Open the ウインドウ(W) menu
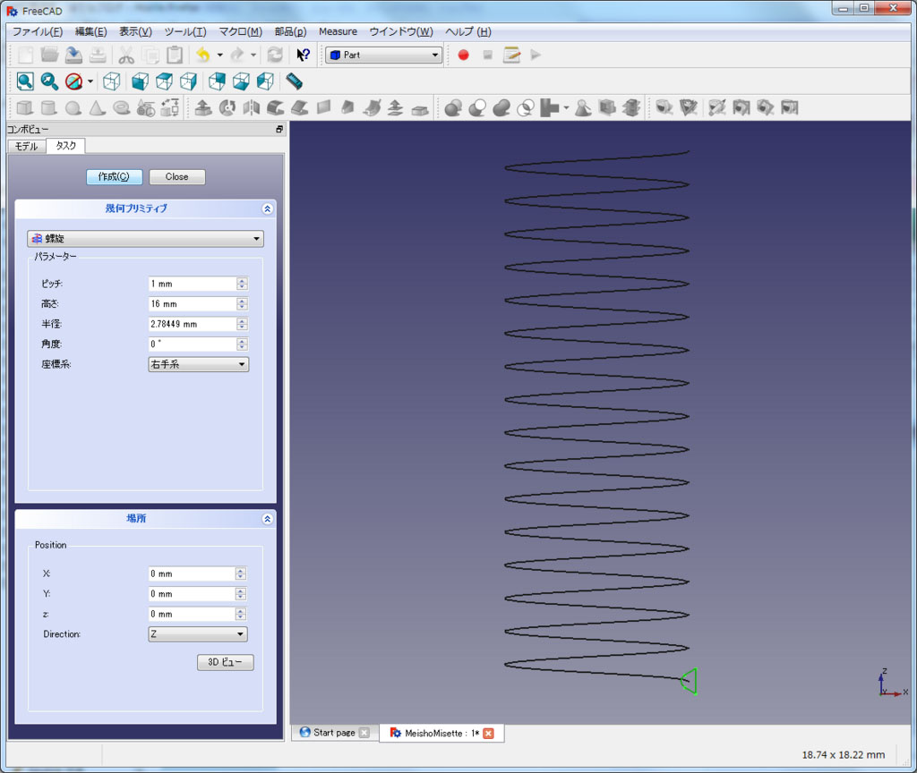 [x=401, y=31]
